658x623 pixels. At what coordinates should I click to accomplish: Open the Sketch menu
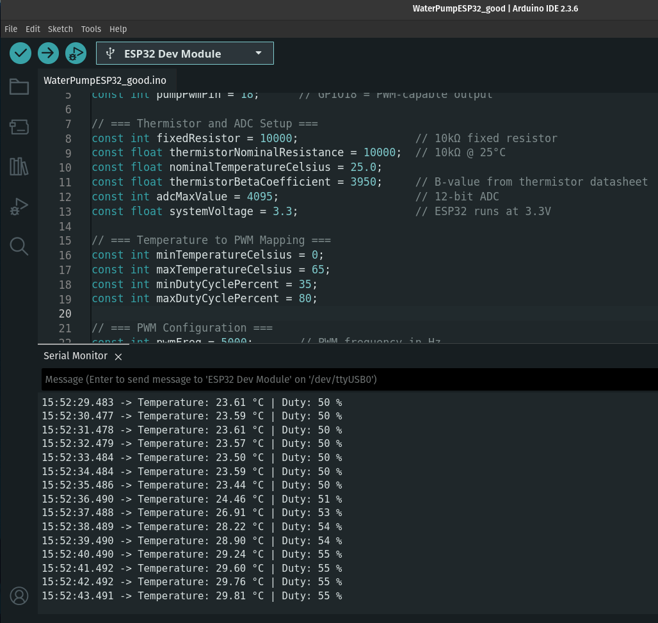coord(60,29)
